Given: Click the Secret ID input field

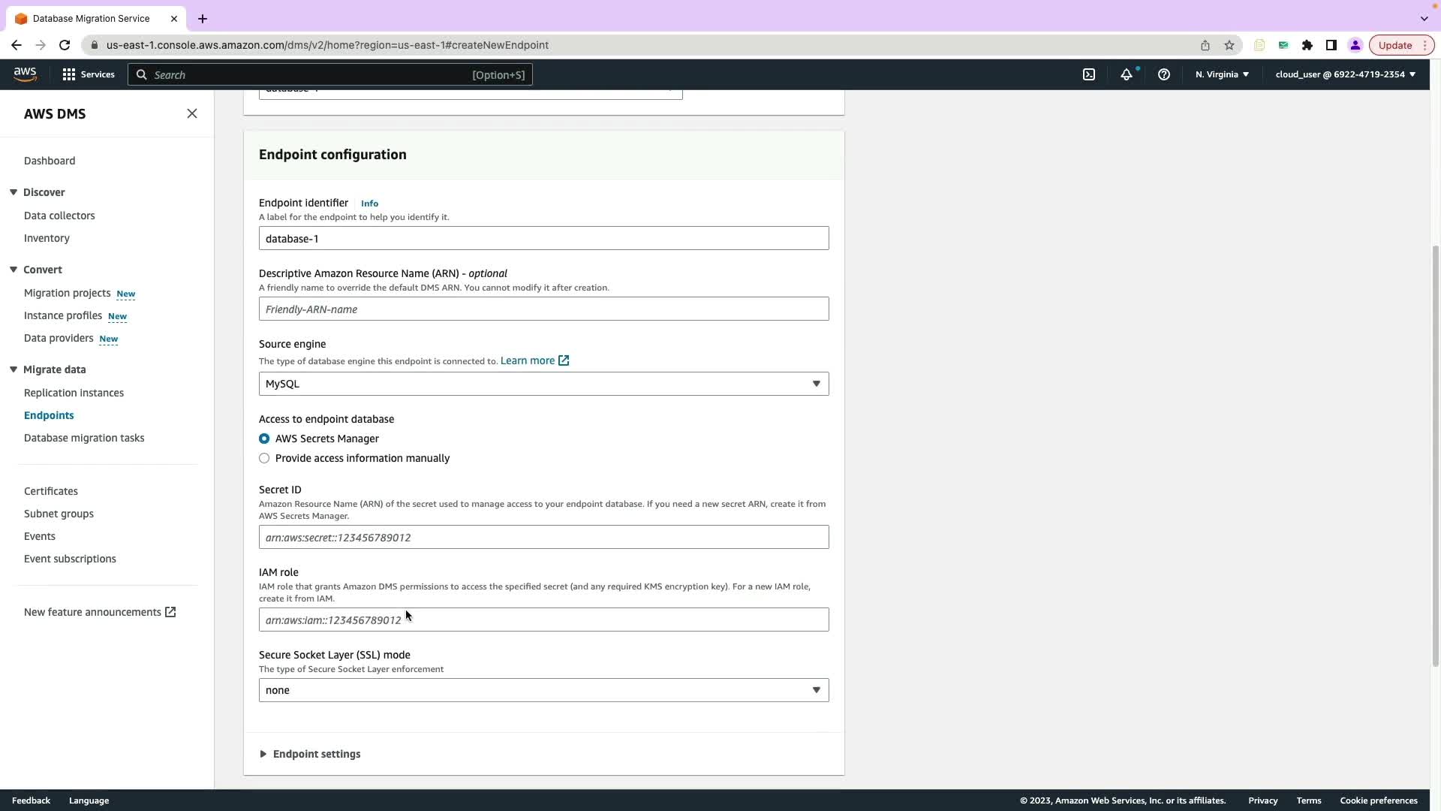Looking at the screenshot, I should (x=543, y=538).
